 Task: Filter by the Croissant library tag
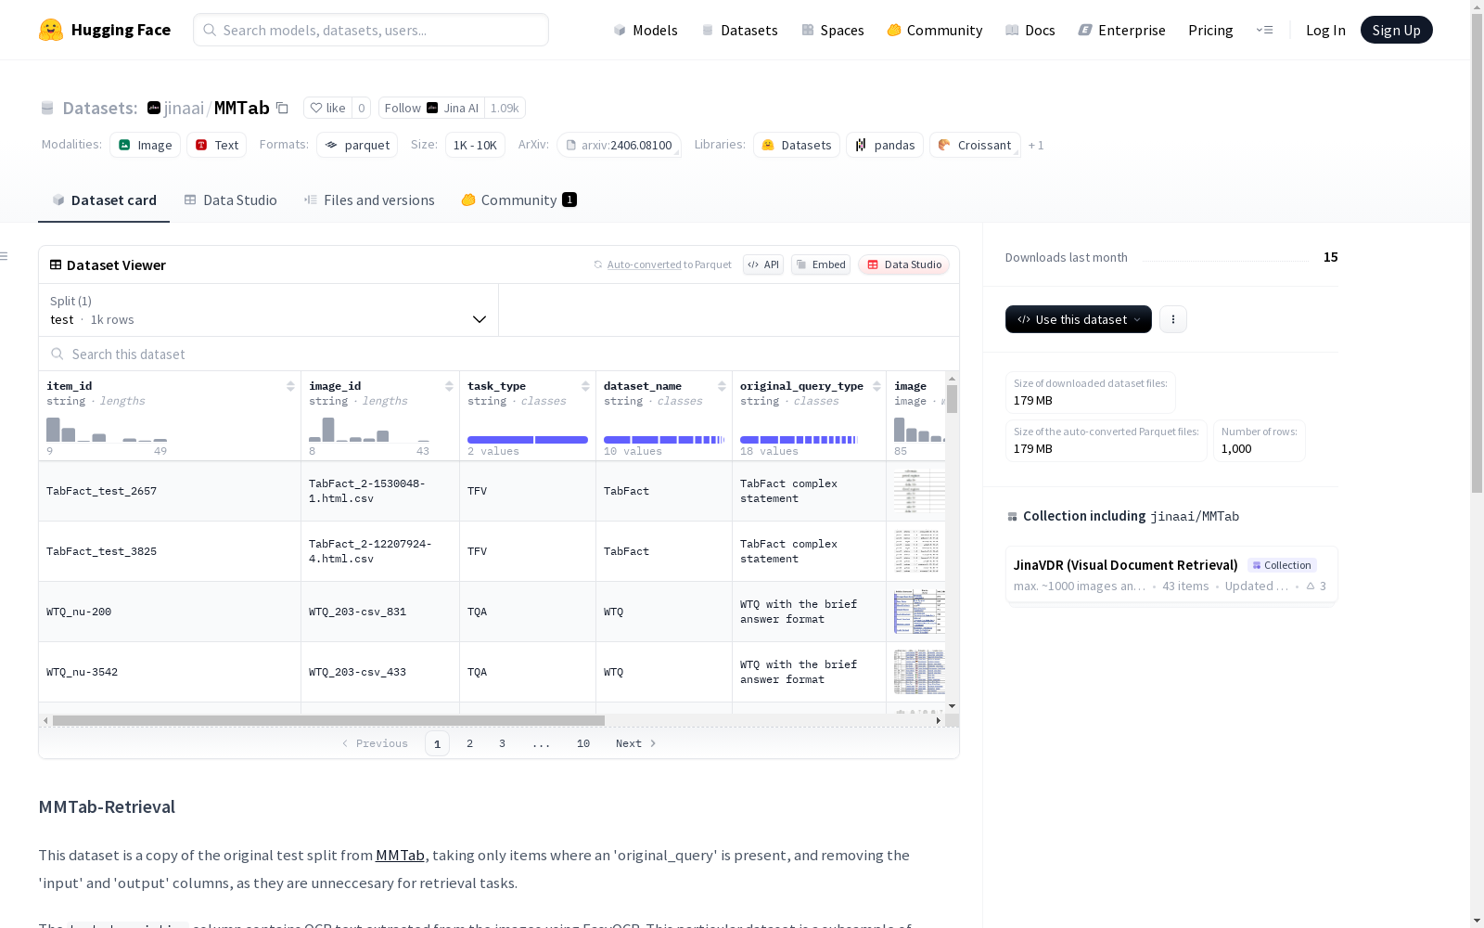tap(975, 145)
